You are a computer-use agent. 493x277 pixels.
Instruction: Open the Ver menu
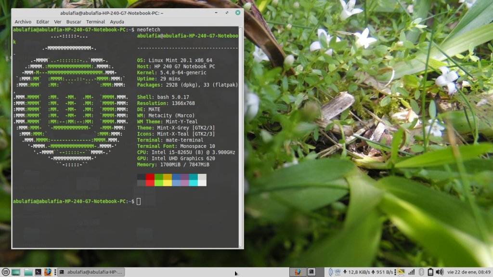tap(58, 22)
